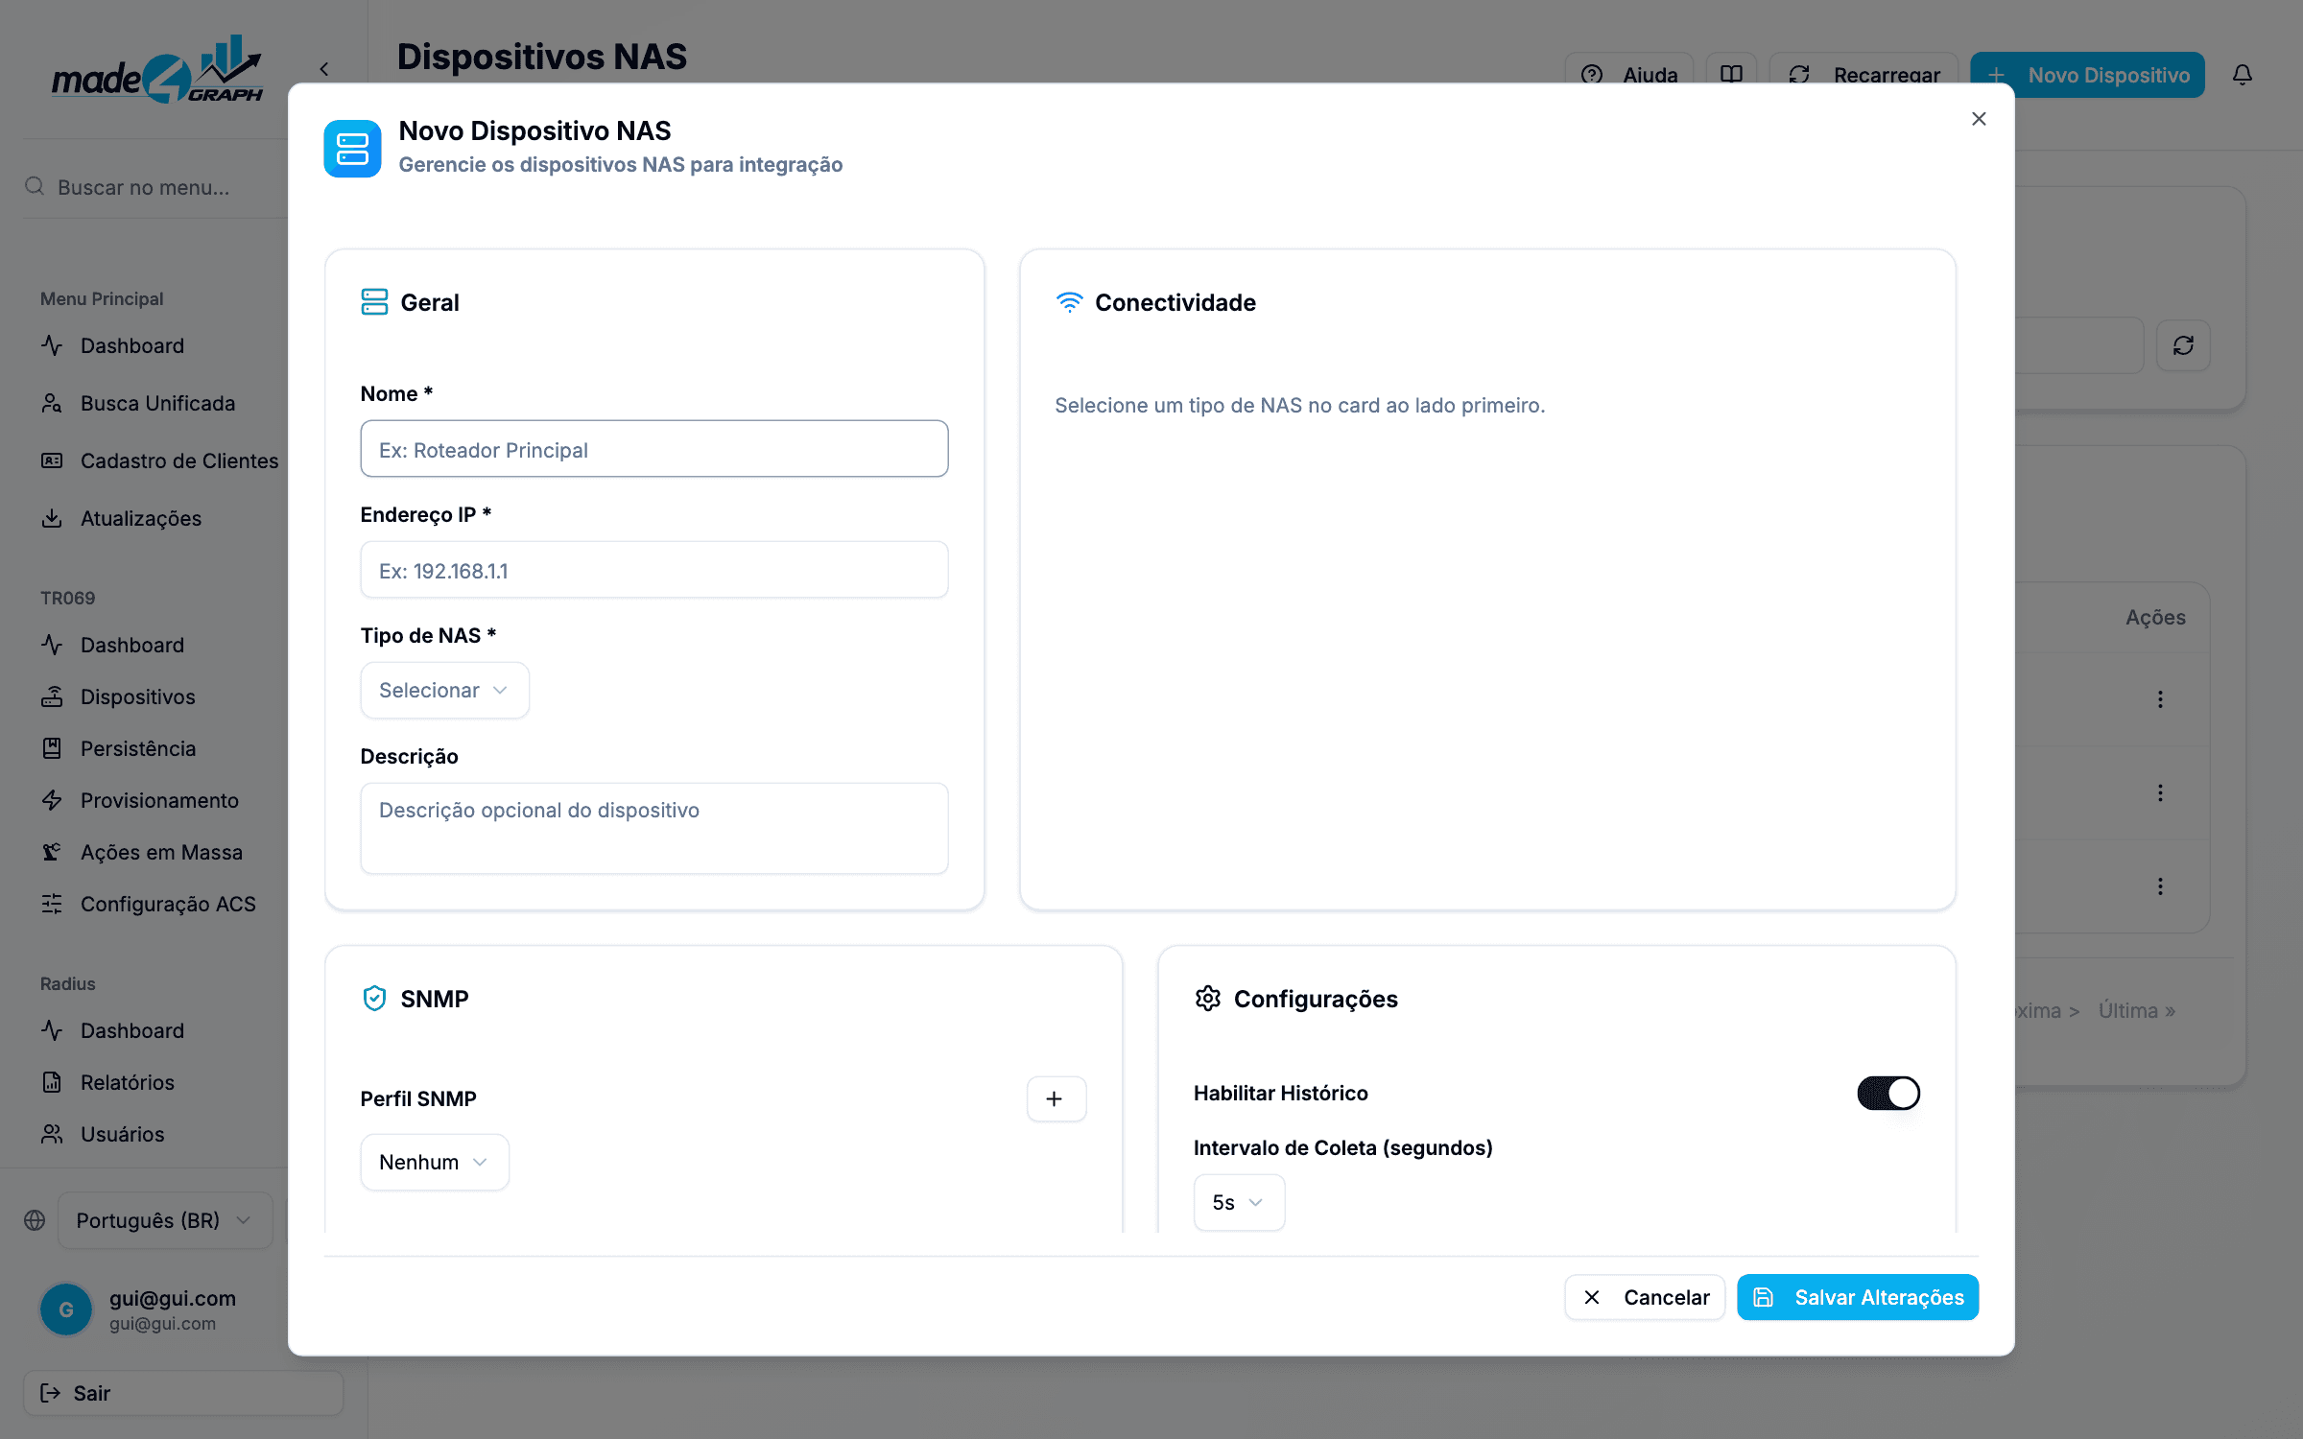Click the Configuração ACS sliders icon
This screenshot has width=2303, height=1439.
pyautogui.click(x=52, y=904)
